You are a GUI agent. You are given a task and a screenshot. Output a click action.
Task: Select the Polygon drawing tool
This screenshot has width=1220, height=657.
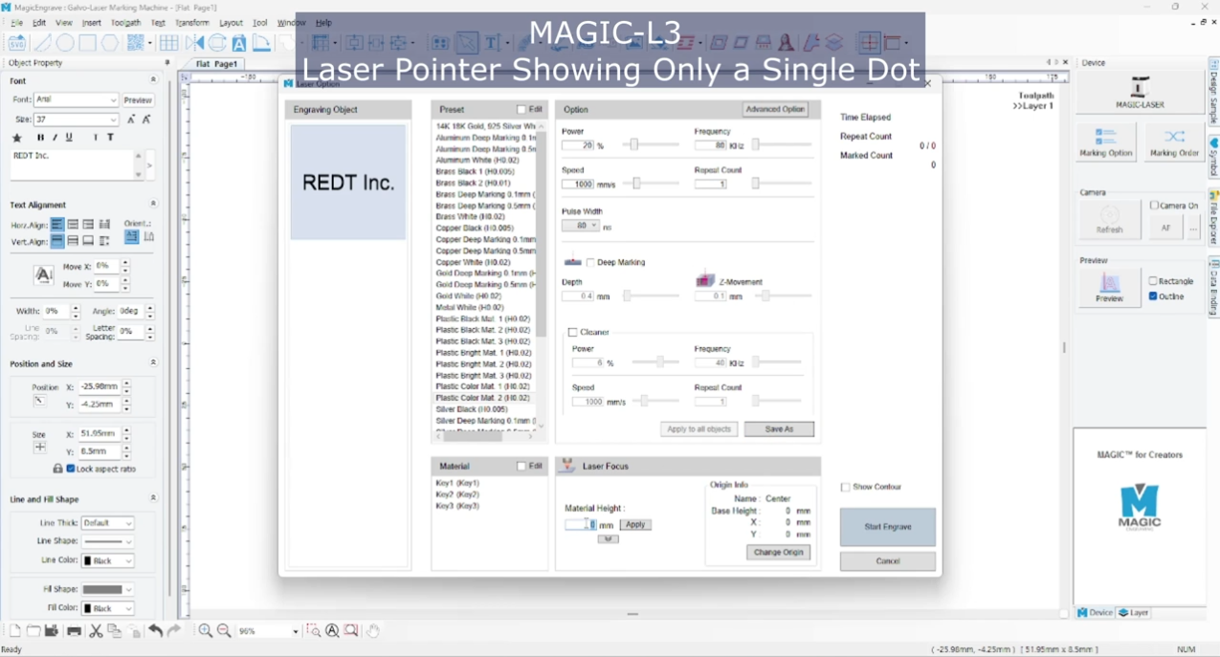[x=111, y=43]
